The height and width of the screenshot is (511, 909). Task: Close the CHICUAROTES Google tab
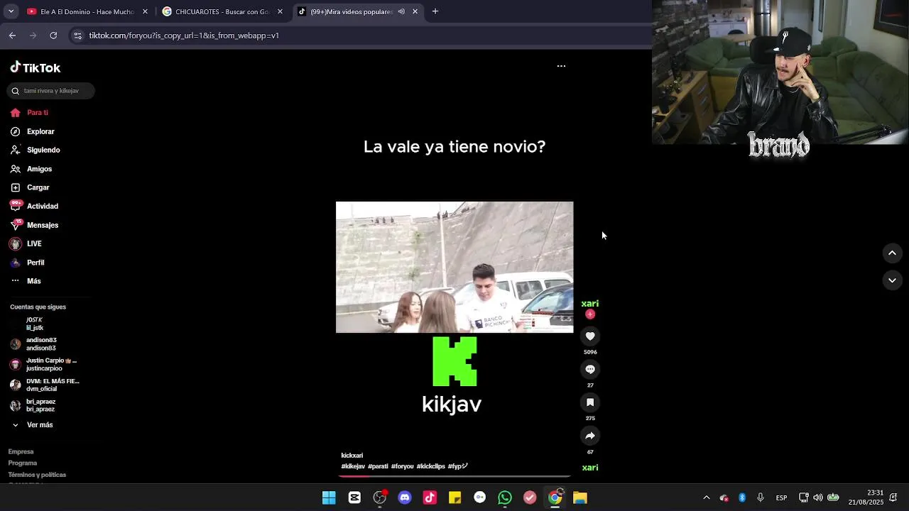click(x=280, y=11)
